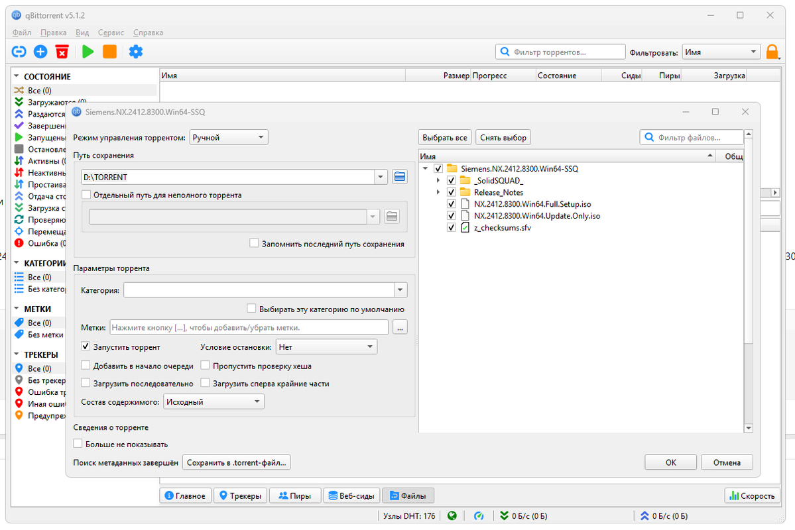Click the _SolidSQUAD_ folder icon

point(465,180)
